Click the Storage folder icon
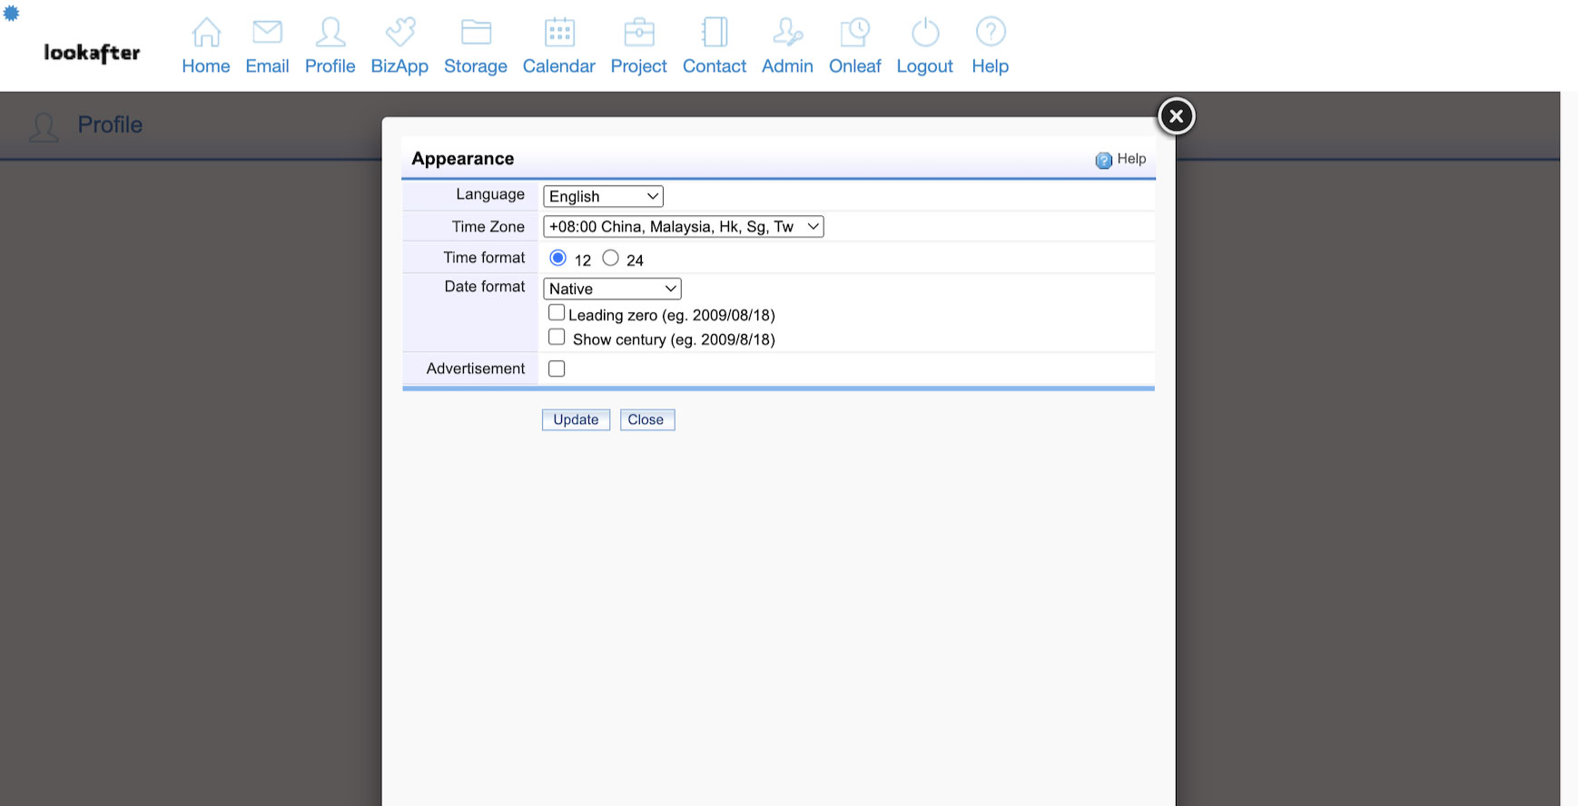This screenshot has width=1578, height=806. pyautogui.click(x=476, y=33)
